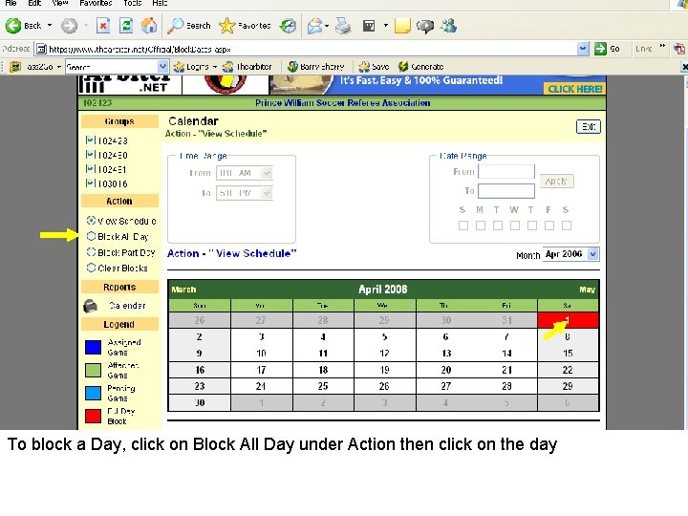This screenshot has height=516, width=688.
Task: Go to May from the calendar header
Action: (587, 290)
